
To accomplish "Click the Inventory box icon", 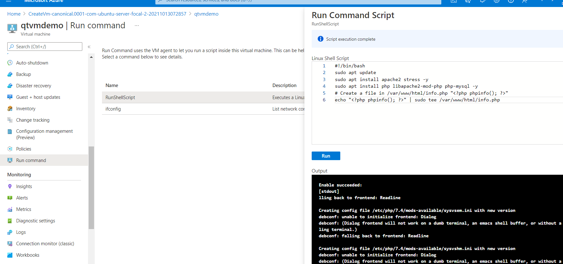I will pyautogui.click(x=10, y=108).
